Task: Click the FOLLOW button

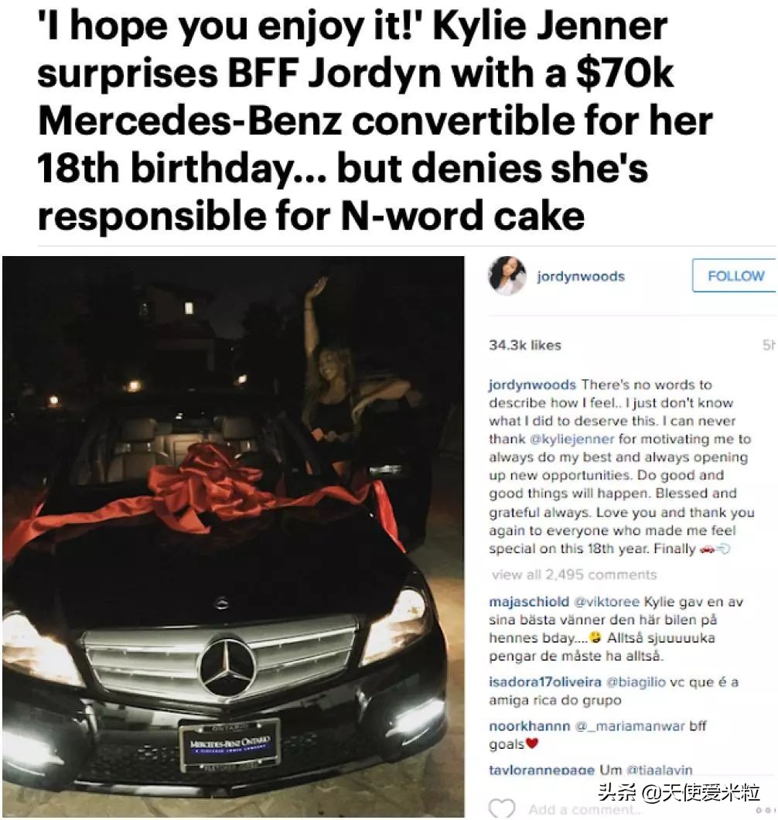Action: (x=734, y=275)
